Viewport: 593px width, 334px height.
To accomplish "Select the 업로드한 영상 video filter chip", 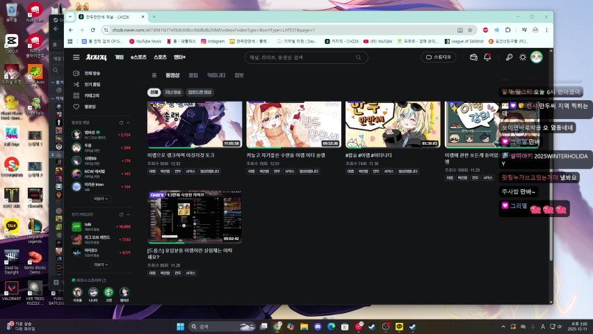I will (x=200, y=92).
